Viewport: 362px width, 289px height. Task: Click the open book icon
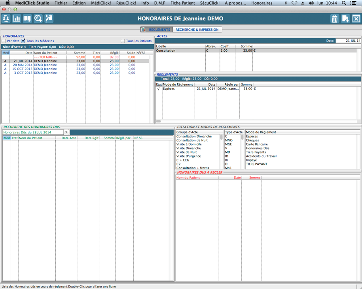tap(27, 19)
